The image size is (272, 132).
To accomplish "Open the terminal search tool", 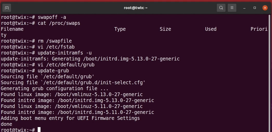I will [x=221, y=8].
